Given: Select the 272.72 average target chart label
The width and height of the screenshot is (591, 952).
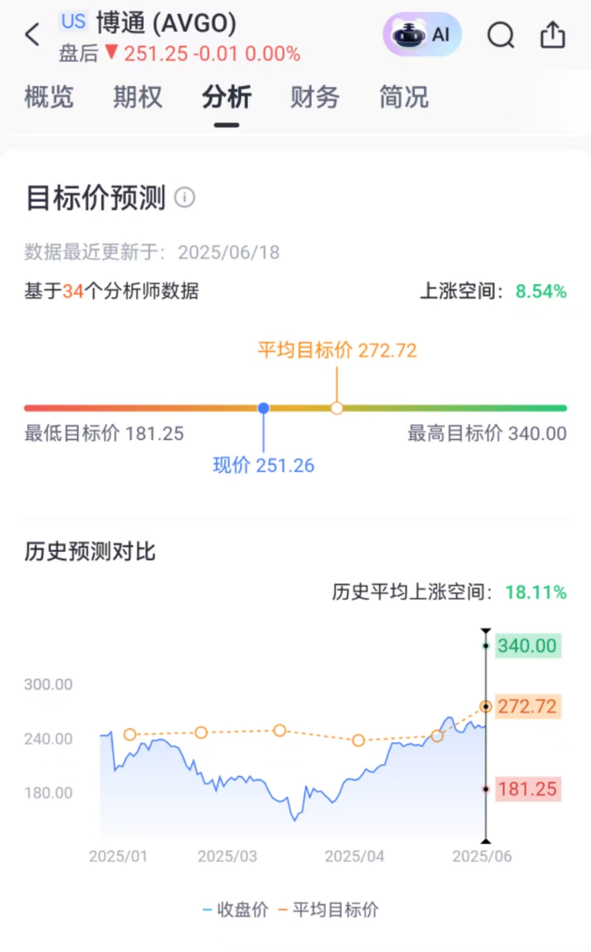Looking at the screenshot, I should pyautogui.click(x=528, y=706).
